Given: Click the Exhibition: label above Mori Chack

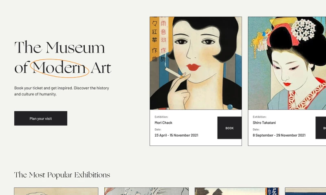Looking at the screenshot, I should point(161,117).
